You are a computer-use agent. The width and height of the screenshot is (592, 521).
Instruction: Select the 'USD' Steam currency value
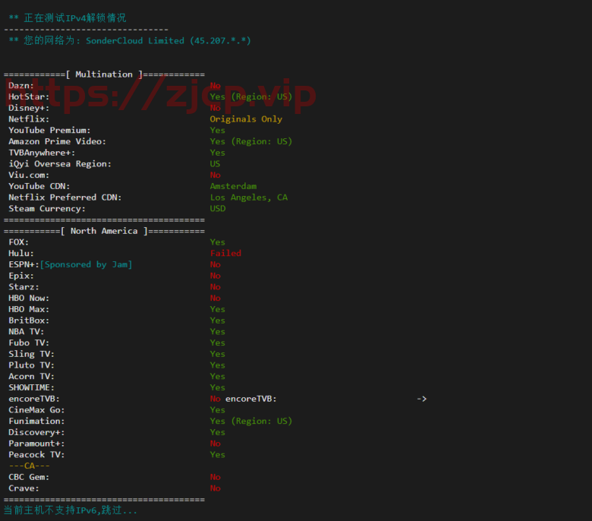coord(218,209)
